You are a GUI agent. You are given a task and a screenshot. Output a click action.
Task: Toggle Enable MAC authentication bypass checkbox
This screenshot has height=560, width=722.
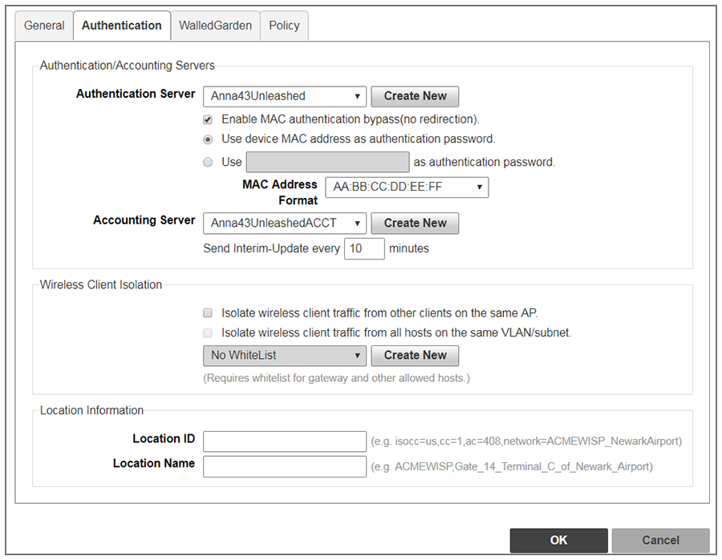pos(208,119)
